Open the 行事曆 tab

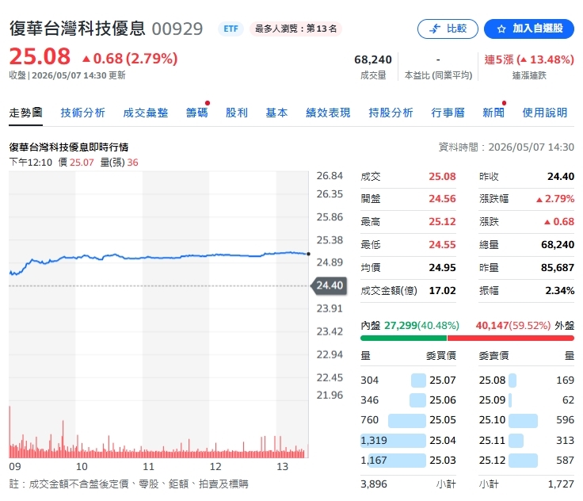pyautogui.click(x=448, y=113)
